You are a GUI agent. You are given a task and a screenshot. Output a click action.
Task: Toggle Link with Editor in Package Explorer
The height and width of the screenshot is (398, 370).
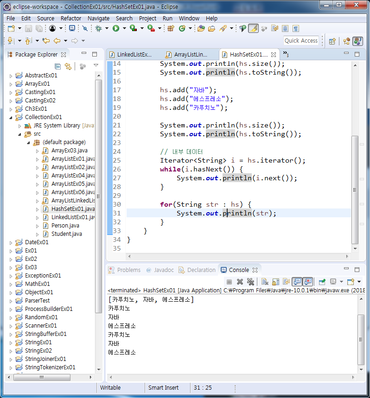[x=68, y=67]
